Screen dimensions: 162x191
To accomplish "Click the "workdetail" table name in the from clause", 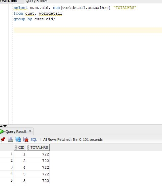I will coord(51,13).
